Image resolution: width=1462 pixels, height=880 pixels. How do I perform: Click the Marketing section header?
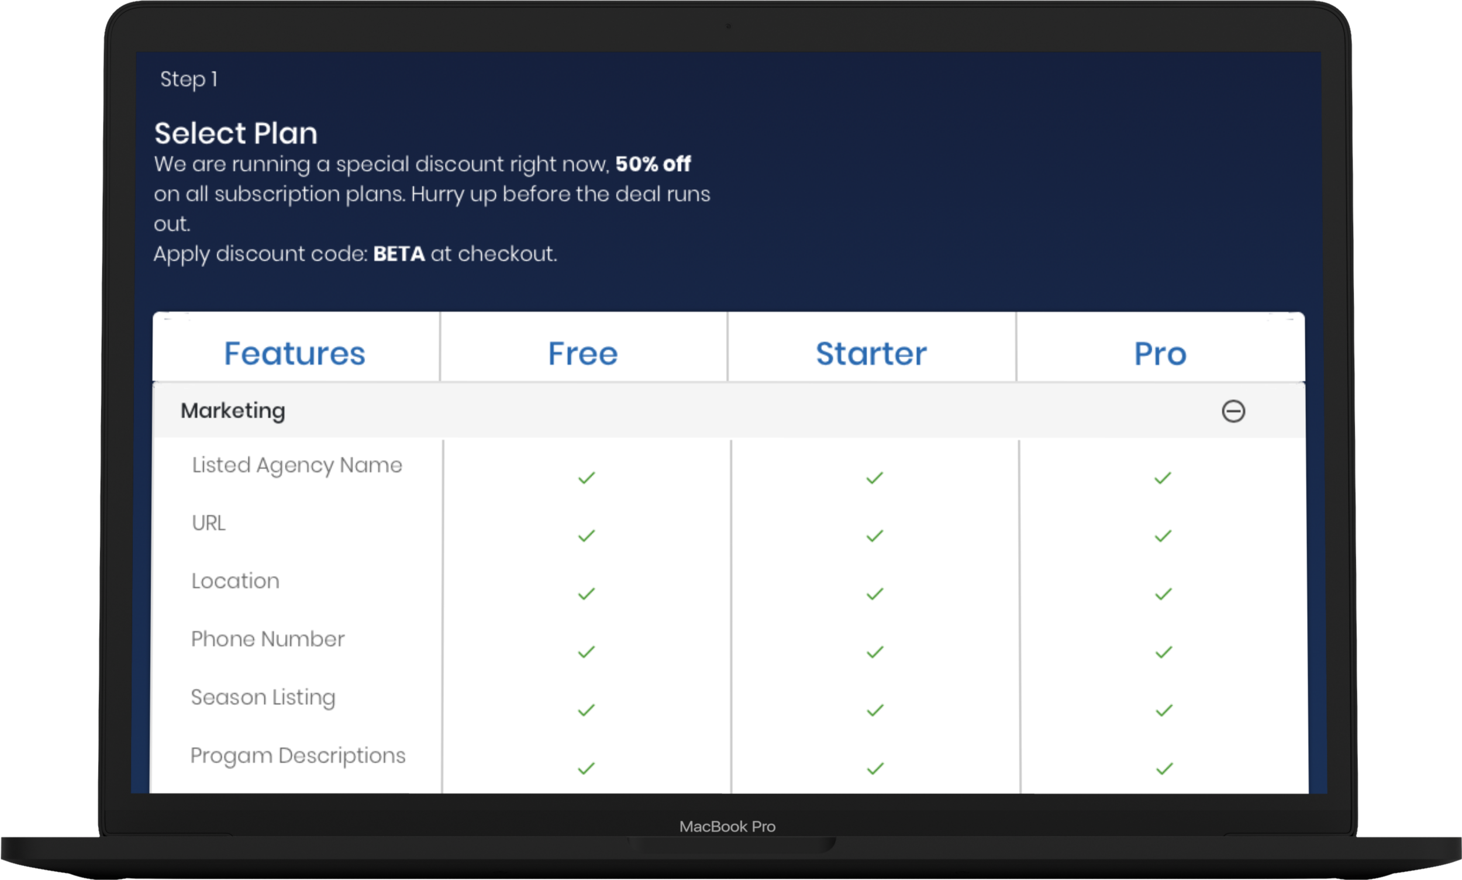click(x=728, y=410)
